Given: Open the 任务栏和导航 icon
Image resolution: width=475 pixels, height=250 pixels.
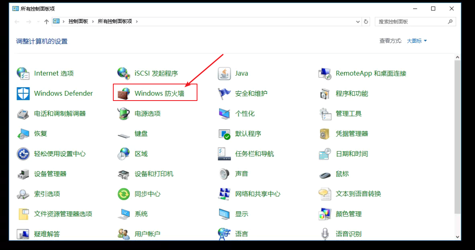Looking at the screenshot, I should click(x=224, y=154).
